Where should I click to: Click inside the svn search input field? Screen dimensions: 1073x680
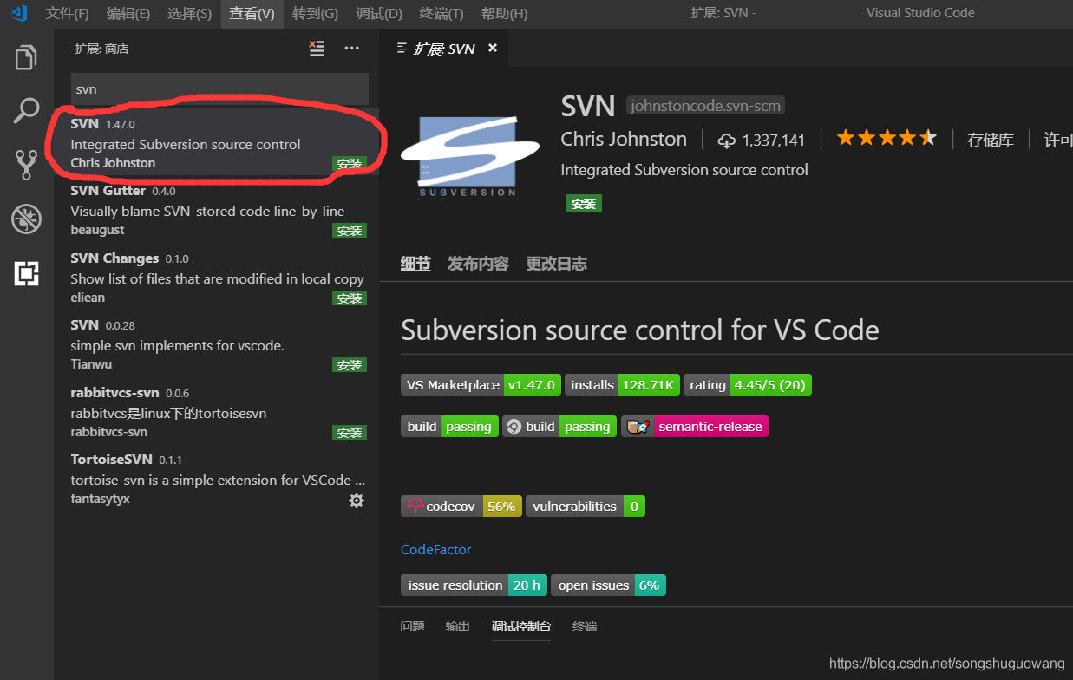coord(219,88)
